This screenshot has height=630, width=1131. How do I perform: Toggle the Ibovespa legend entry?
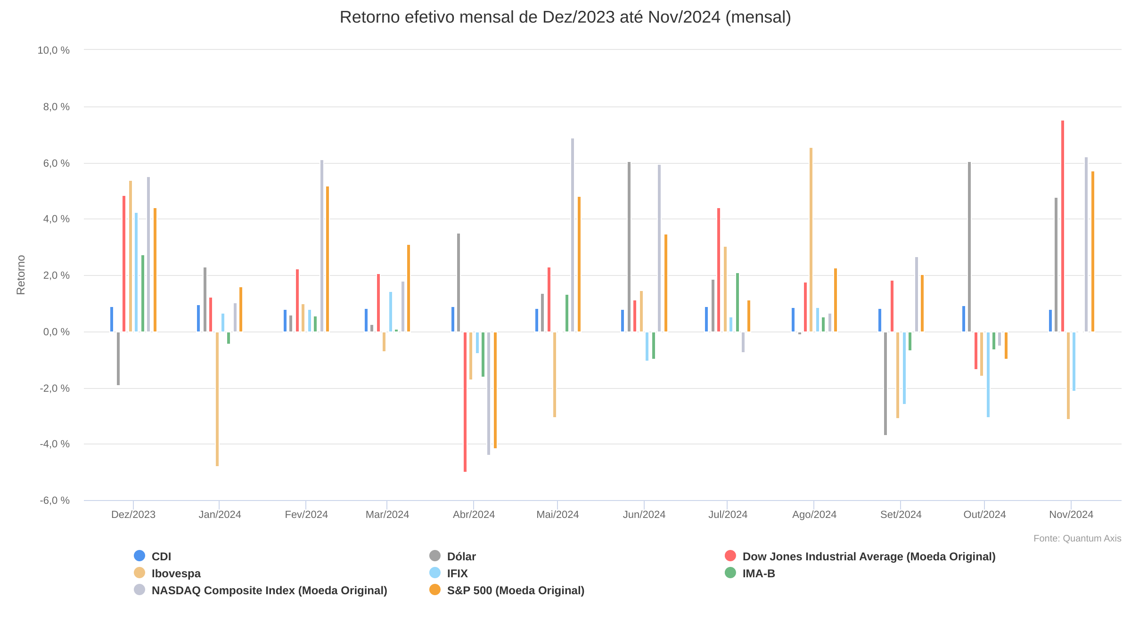pyautogui.click(x=167, y=573)
